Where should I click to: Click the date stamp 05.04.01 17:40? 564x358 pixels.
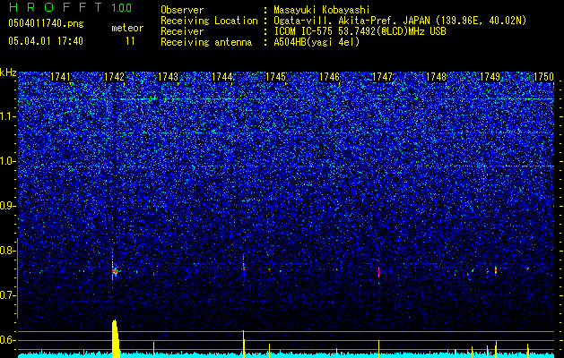click(x=46, y=41)
